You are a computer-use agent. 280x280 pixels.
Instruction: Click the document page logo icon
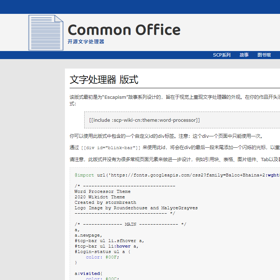[x=46, y=33]
